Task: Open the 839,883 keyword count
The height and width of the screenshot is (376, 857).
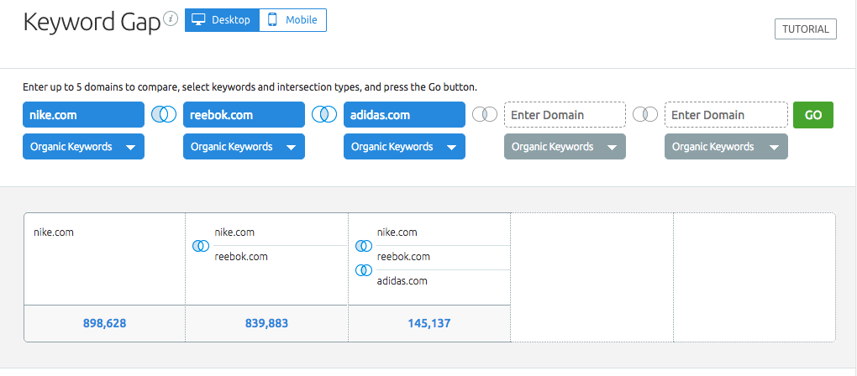Action: coord(266,323)
